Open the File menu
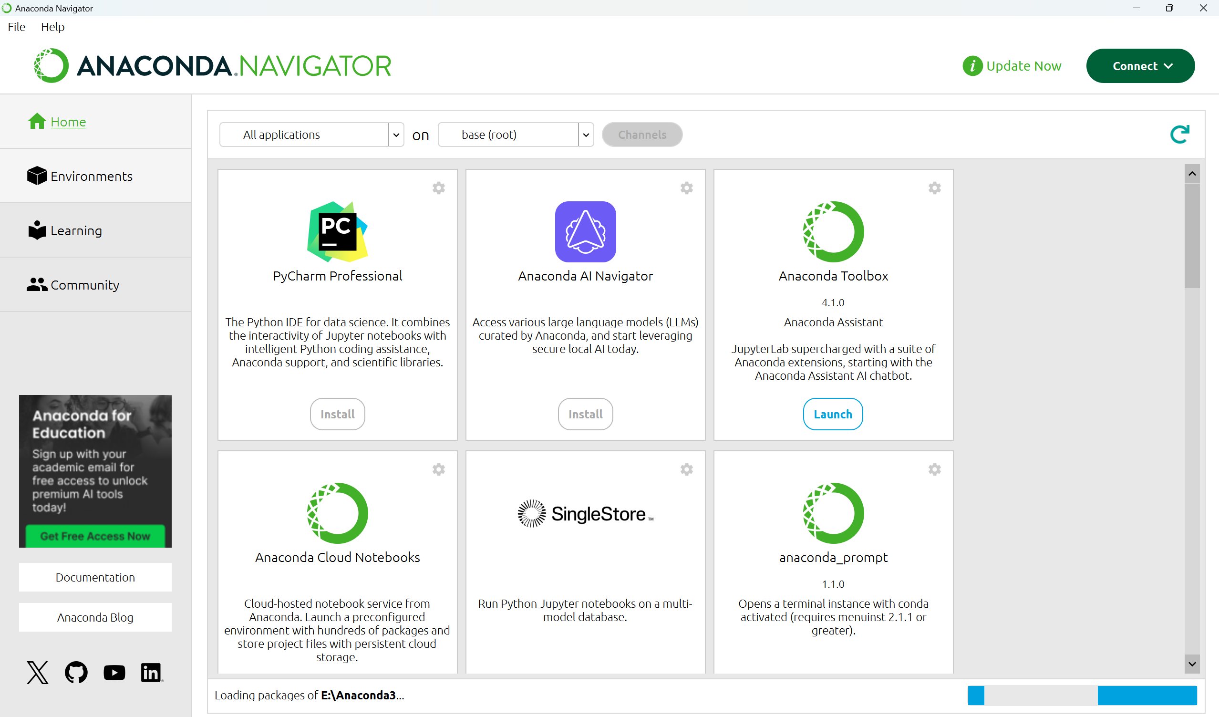 pos(16,27)
